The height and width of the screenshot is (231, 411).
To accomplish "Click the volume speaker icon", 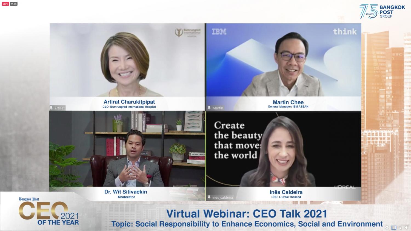I will click(407, 227).
